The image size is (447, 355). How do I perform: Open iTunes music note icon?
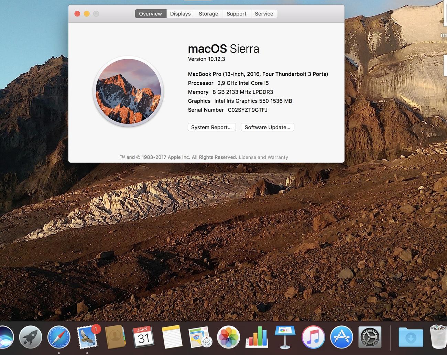pos(313,337)
